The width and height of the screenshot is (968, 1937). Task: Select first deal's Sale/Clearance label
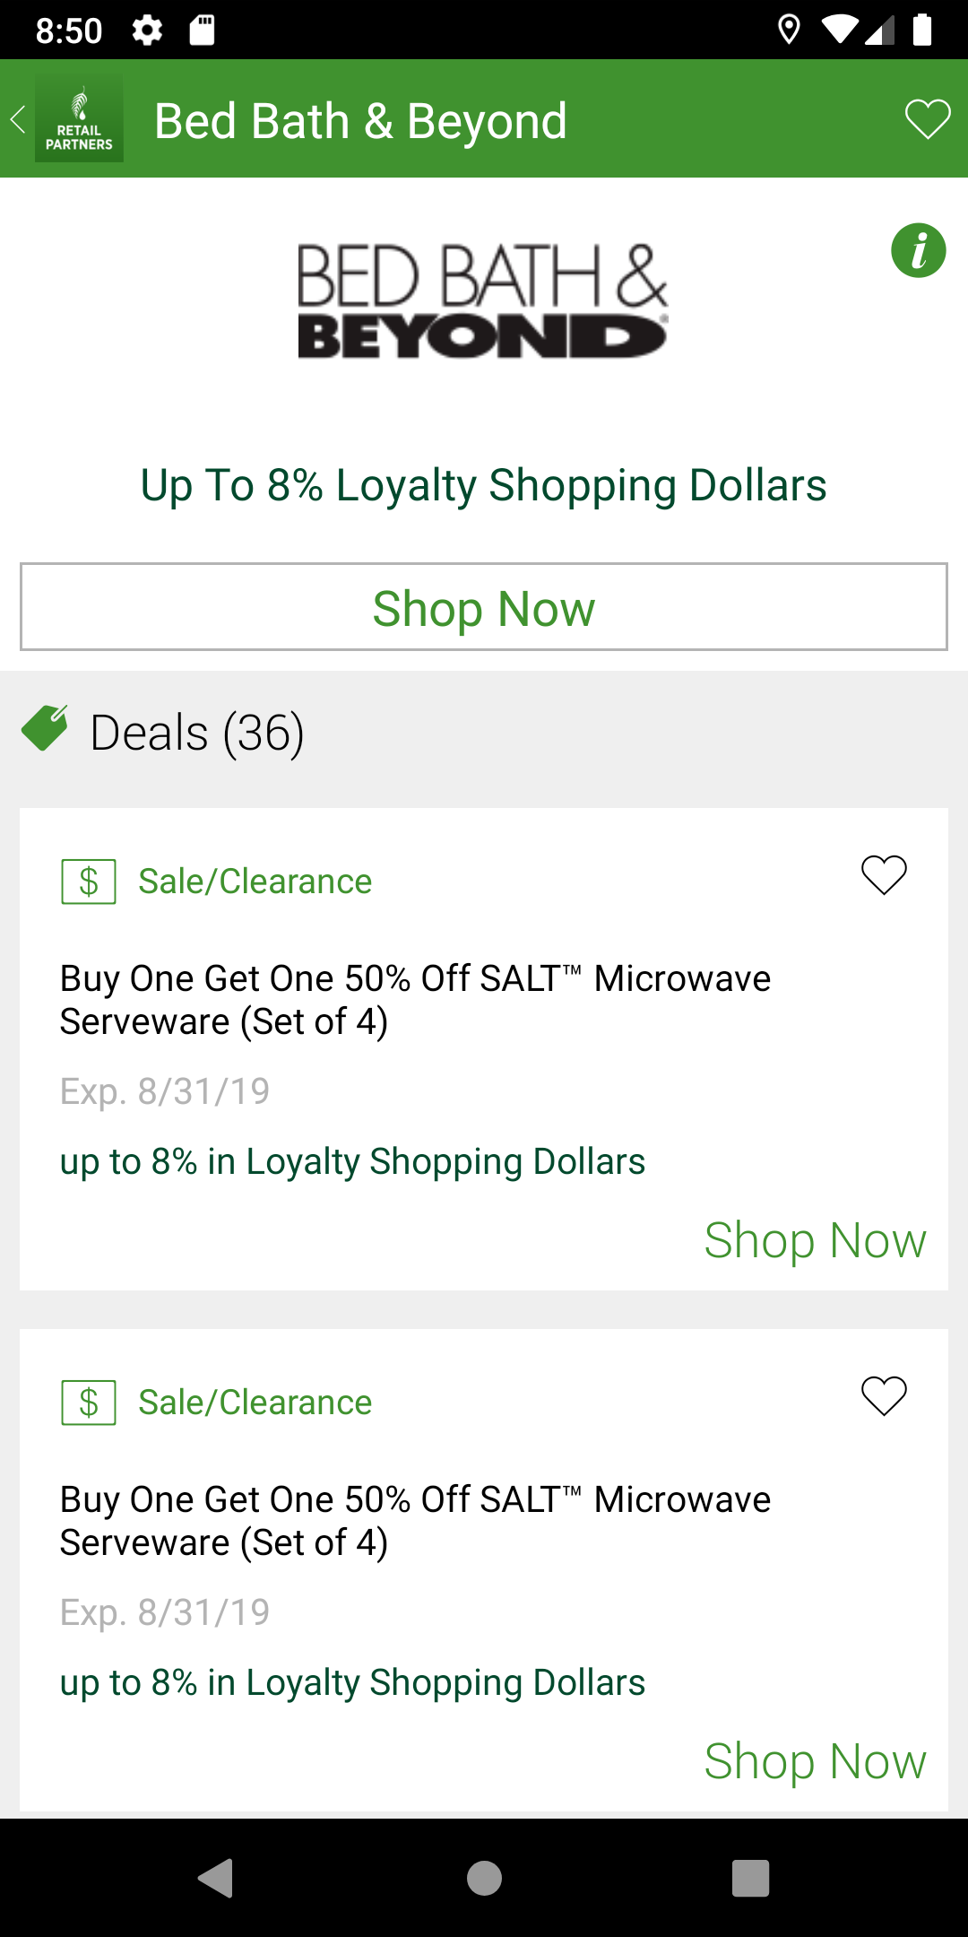click(255, 882)
